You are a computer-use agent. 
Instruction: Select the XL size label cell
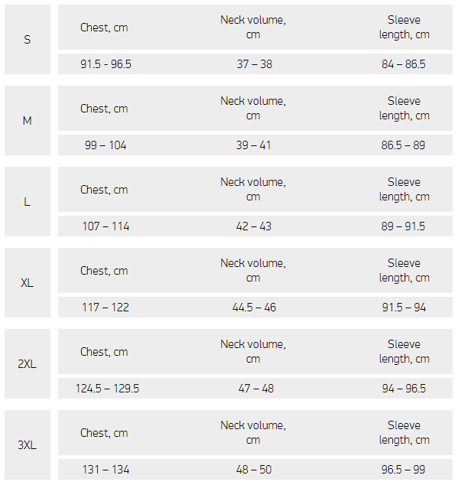point(28,283)
